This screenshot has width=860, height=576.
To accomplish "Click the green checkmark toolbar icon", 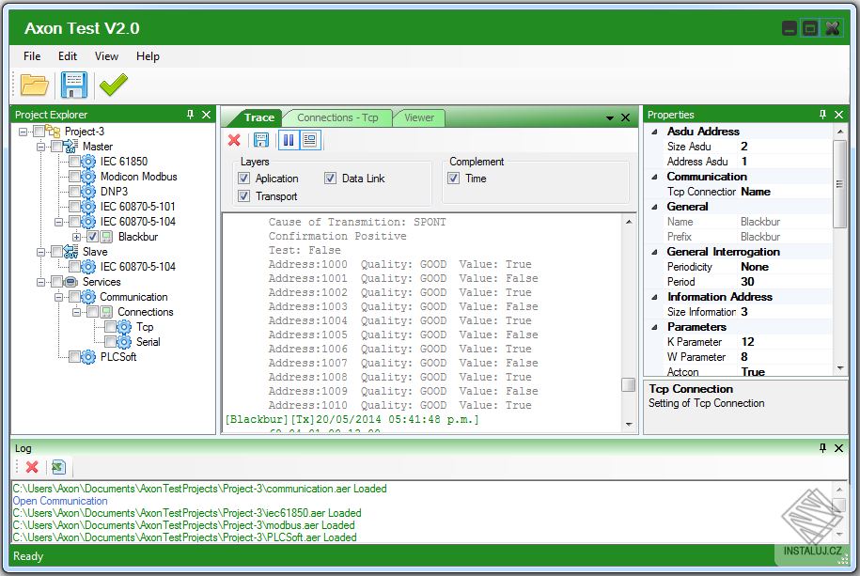I will (x=114, y=85).
